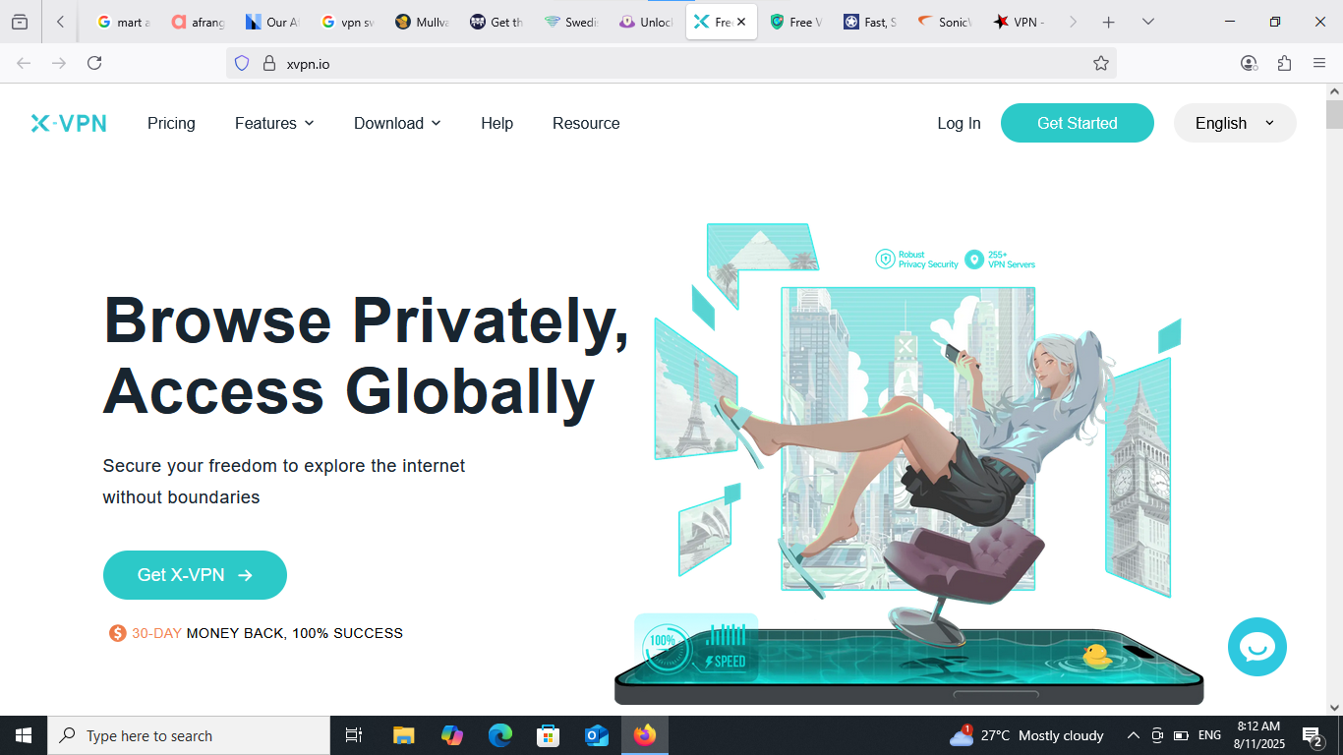
Task: Click the 30-day money back dollar icon
Action: (117, 633)
